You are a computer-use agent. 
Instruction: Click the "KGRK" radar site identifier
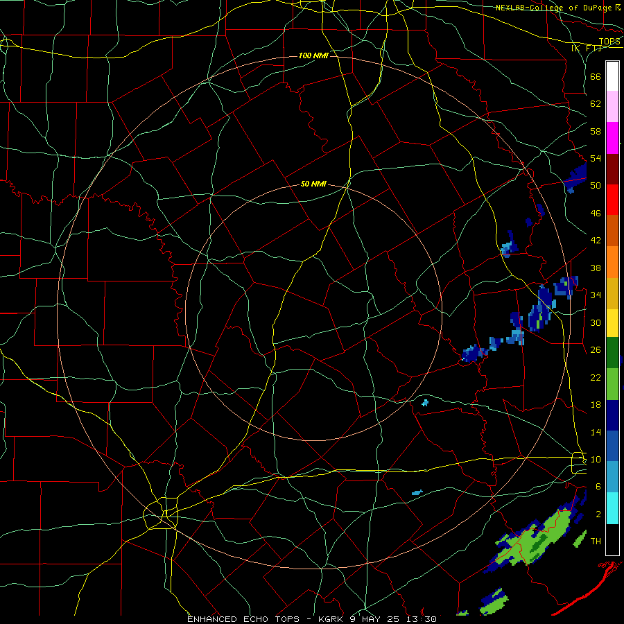[332, 619]
